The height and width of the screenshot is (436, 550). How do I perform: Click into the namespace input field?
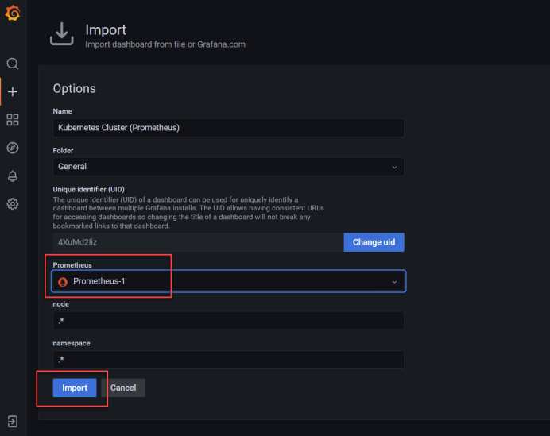click(228, 360)
